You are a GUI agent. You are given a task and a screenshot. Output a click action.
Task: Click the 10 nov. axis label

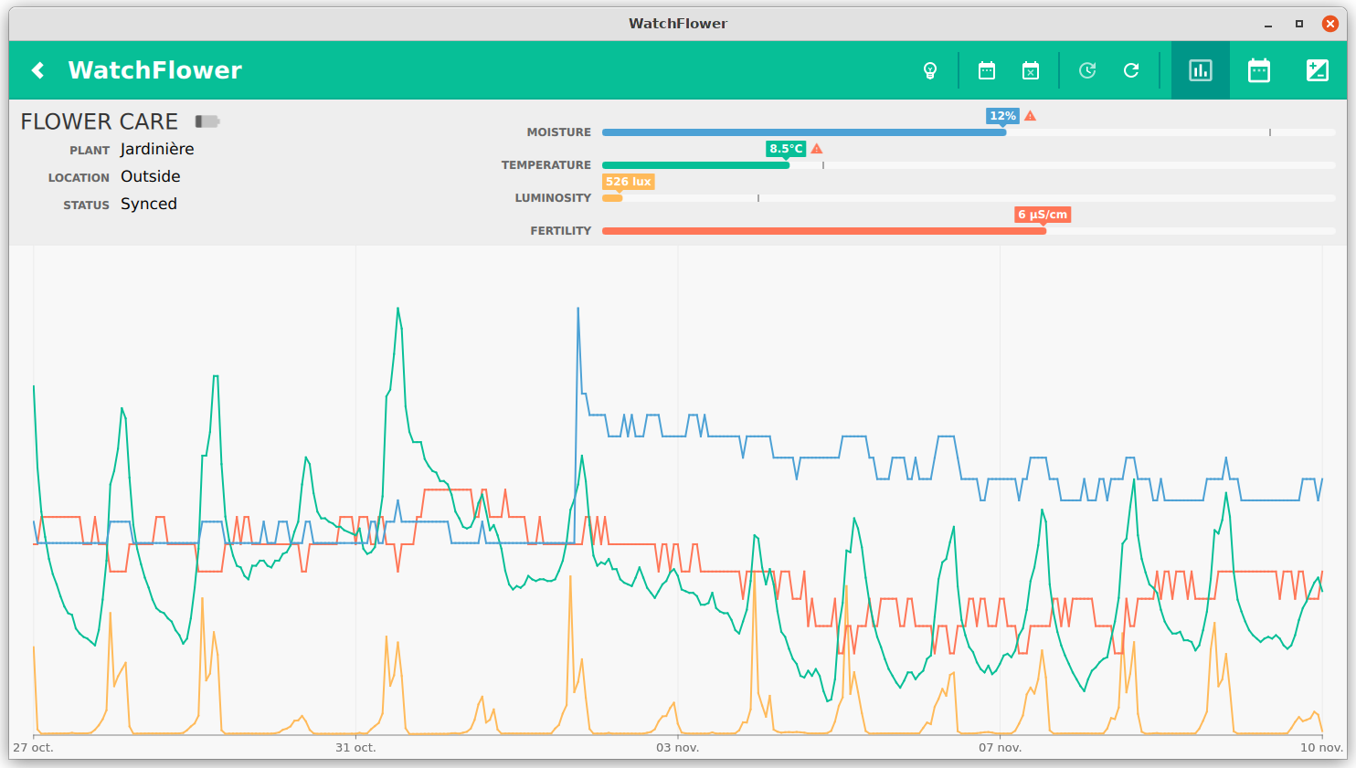[1322, 747]
